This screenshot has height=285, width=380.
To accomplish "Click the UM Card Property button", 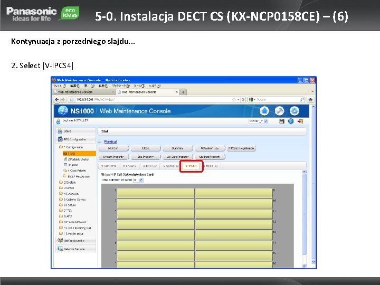I will (177, 157).
